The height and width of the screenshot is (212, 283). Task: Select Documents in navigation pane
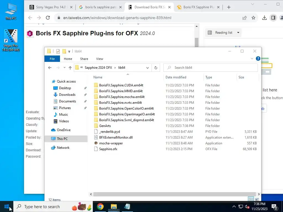67,101
